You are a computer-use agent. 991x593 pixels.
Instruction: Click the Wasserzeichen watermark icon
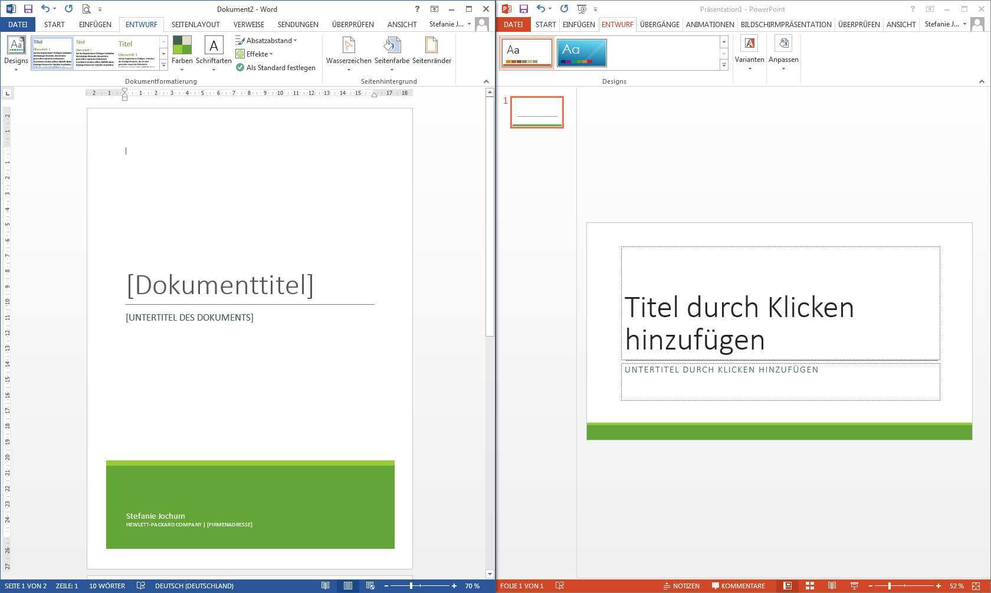(x=349, y=46)
